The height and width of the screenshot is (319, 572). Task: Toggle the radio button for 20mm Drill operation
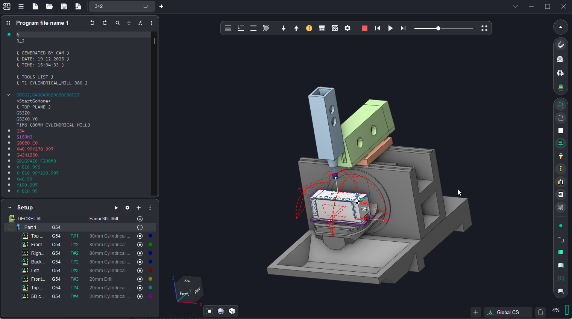140,279
